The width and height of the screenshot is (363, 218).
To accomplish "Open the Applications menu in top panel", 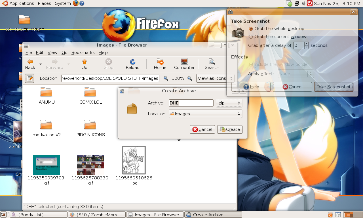I will (x=18, y=3).
